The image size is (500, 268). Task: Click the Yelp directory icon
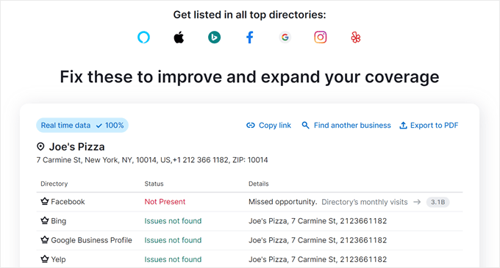[x=356, y=37]
